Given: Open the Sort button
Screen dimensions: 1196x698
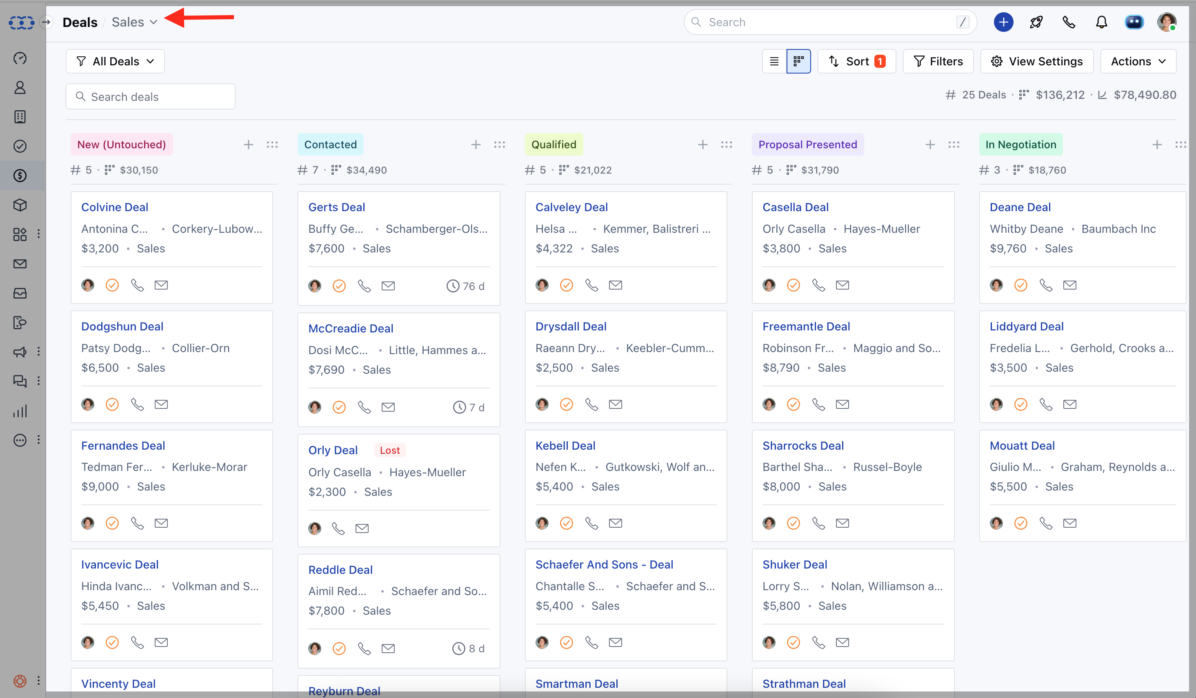Looking at the screenshot, I should (857, 61).
